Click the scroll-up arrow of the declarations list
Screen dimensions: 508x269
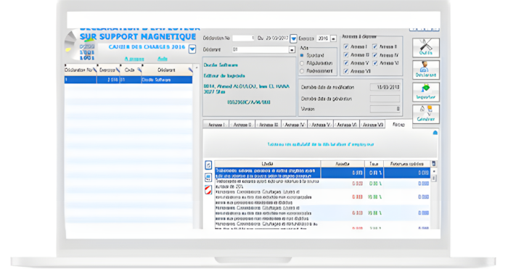pyautogui.click(x=197, y=68)
